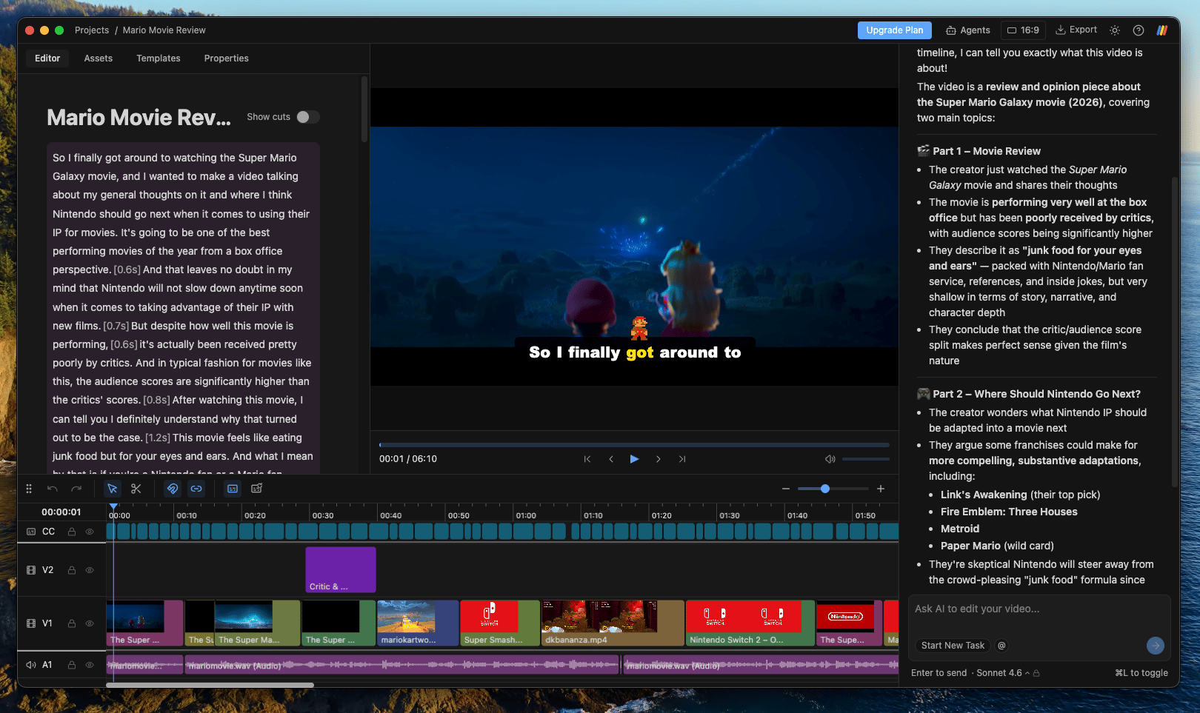Select the dkbananza.mp4 clip on V1
This screenshot has width=1200, height=713.
pos(613,623)
